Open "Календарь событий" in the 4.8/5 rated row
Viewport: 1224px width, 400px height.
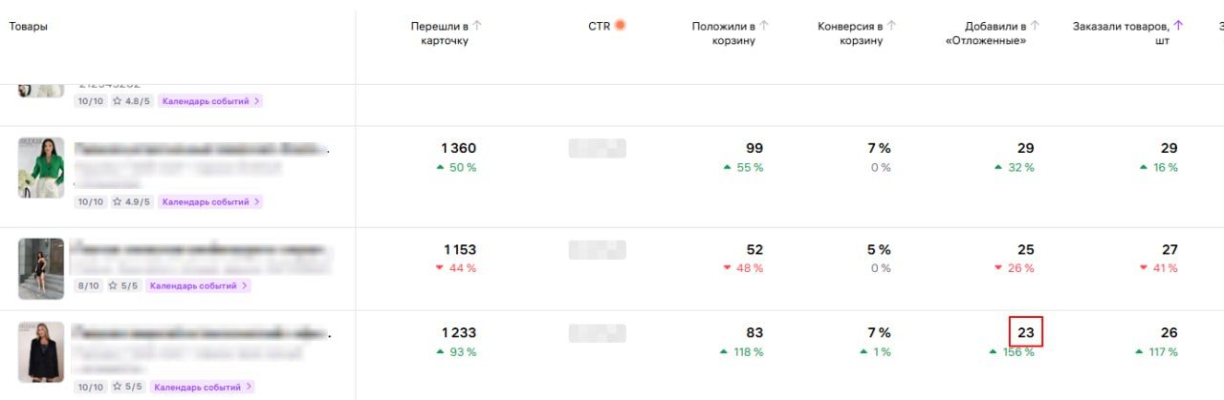tap(210, 101)
